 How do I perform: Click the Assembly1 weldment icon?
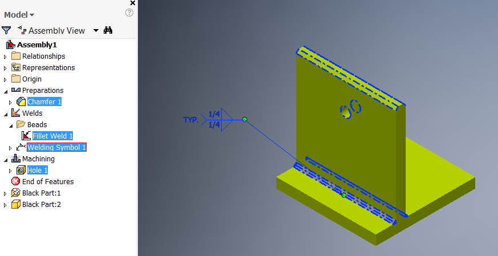(x=11, y=45)
